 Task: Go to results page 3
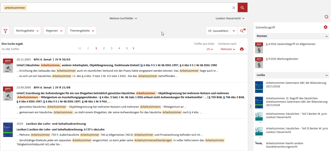[x=111, y=48]
